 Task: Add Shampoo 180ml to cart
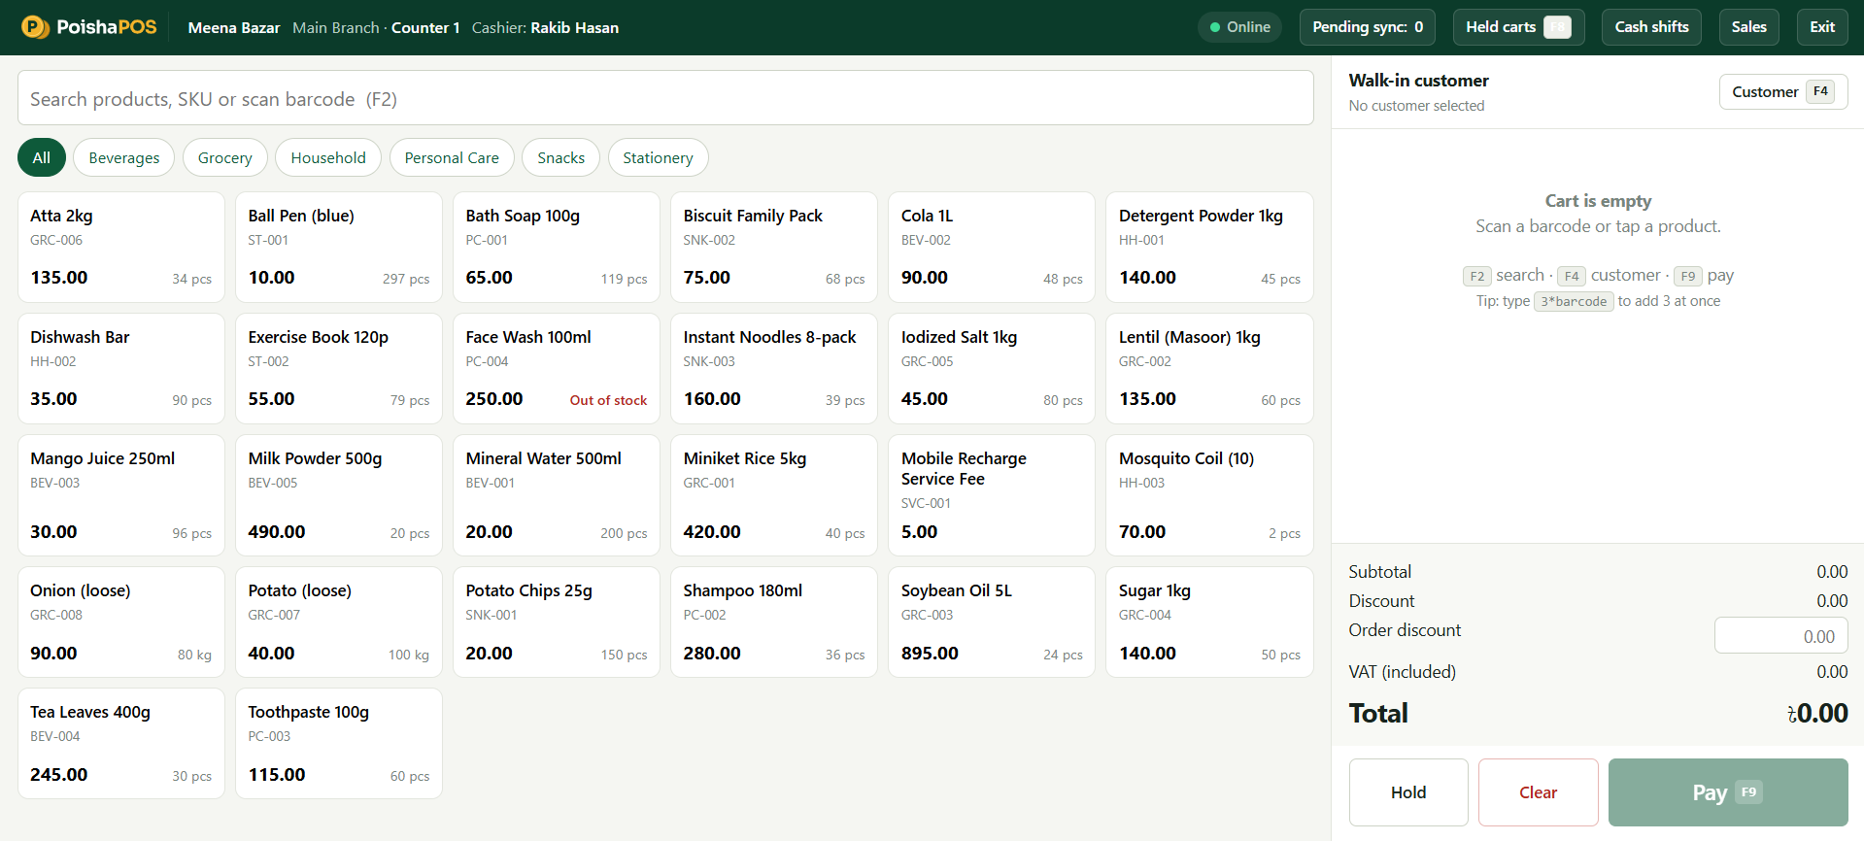(x=774, y=622)
